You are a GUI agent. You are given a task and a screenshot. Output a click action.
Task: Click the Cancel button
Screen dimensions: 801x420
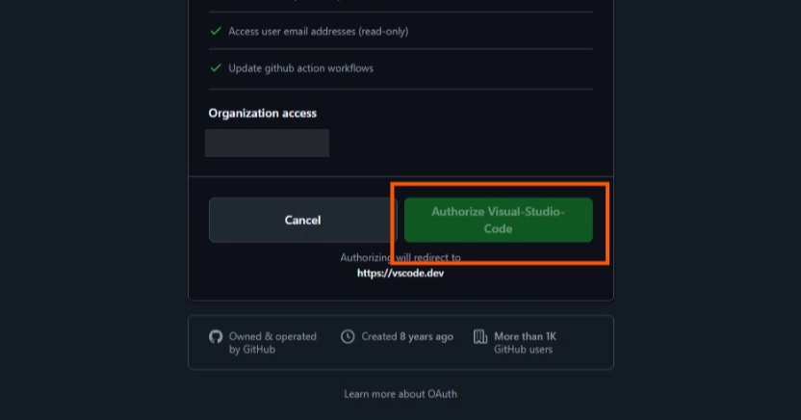tap(302, 221)
